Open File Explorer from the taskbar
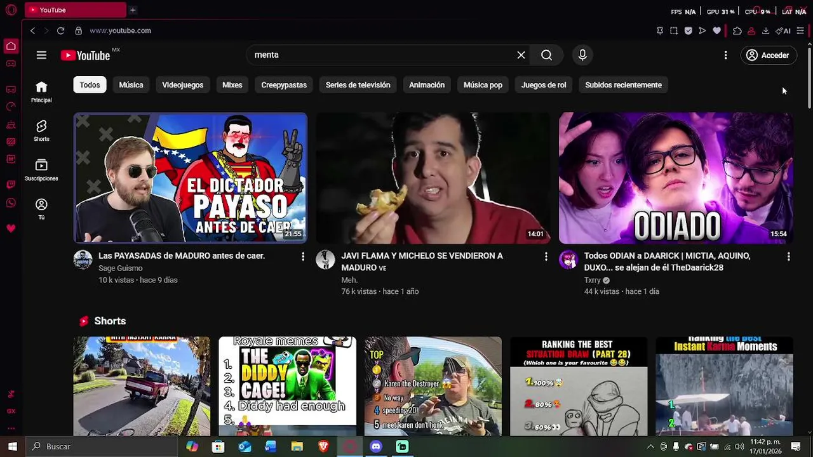This screenshot has height=457, width=813. click(x=297, y=446)
